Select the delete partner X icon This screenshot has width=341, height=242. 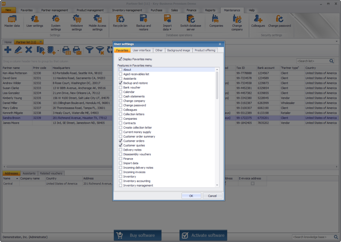[x=29, y=50]
